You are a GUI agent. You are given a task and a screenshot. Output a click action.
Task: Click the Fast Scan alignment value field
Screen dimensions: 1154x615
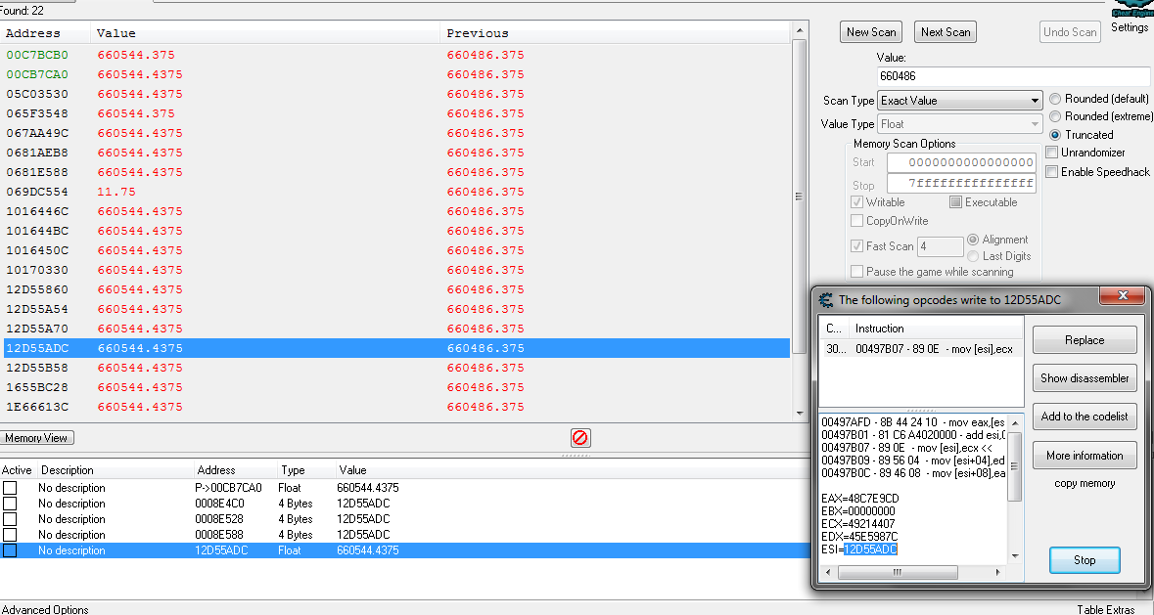pyautogui.click(x=940, y=246)
